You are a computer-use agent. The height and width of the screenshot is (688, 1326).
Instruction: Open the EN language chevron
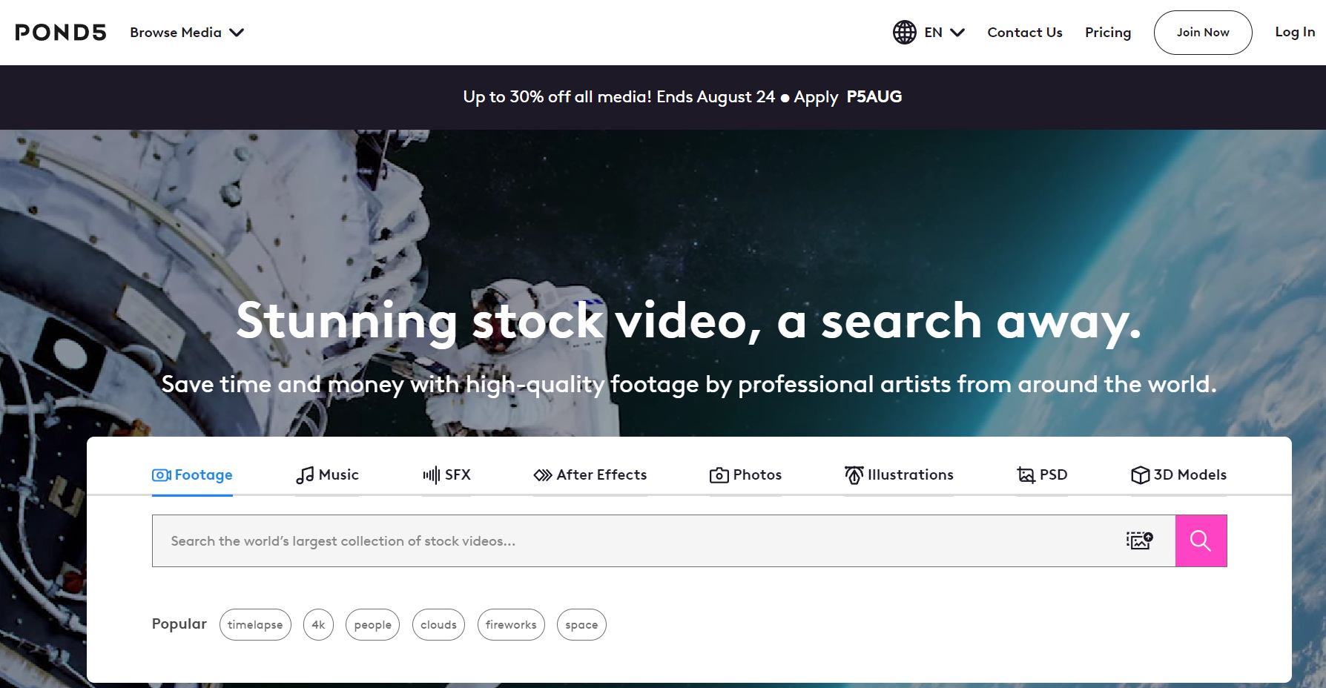(x=957, y=33)
